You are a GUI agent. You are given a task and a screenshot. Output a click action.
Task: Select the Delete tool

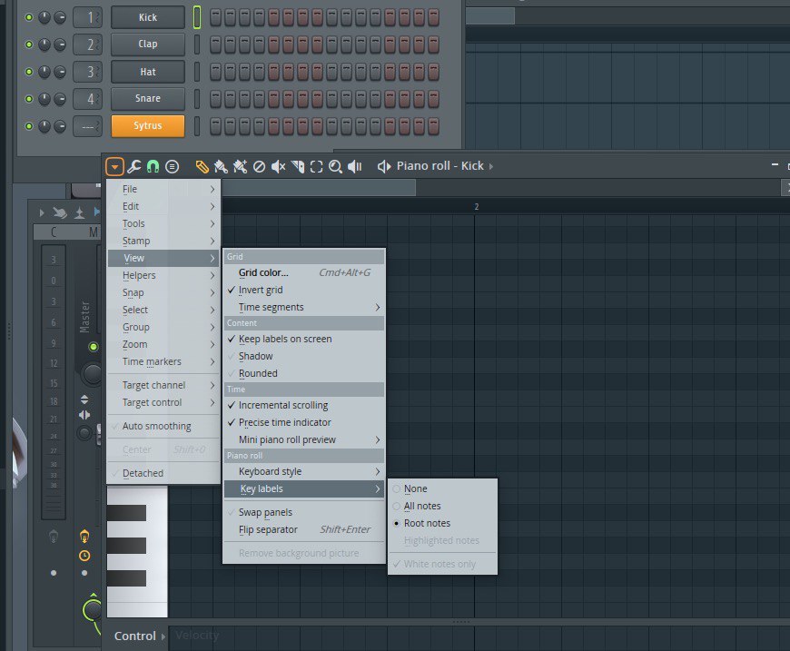click(x=259, y=166)
